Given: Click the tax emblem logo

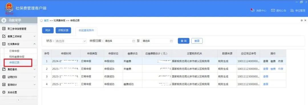Looking at the screenshot, I should click(9, 9).
